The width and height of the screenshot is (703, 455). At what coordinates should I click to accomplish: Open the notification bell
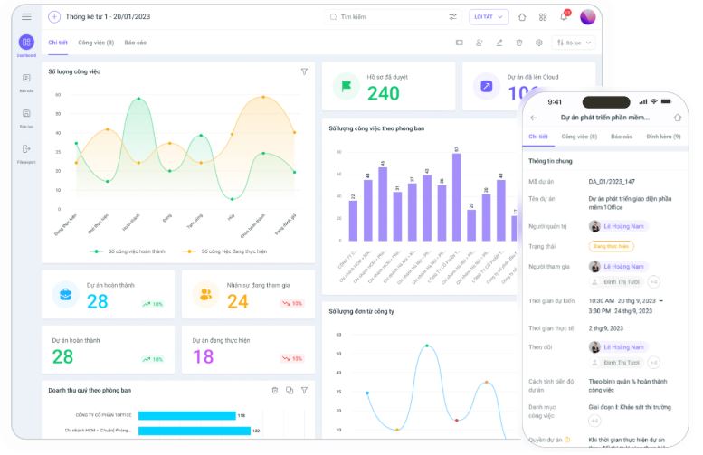(x=565, y=16)
